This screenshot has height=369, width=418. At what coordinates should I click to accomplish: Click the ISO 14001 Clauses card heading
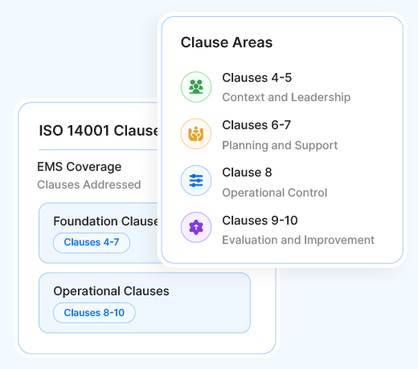coord(99,131)
